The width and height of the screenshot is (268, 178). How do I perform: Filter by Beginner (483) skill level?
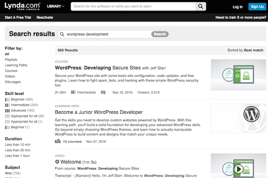[x=19, y=99]
